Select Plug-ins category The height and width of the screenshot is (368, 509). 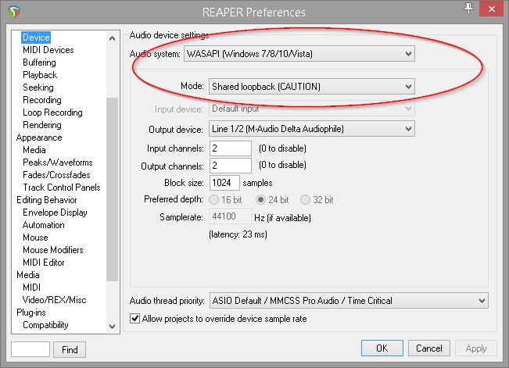coord(30,313)
